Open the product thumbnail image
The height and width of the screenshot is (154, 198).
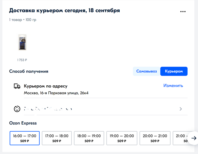pos(22,43)
